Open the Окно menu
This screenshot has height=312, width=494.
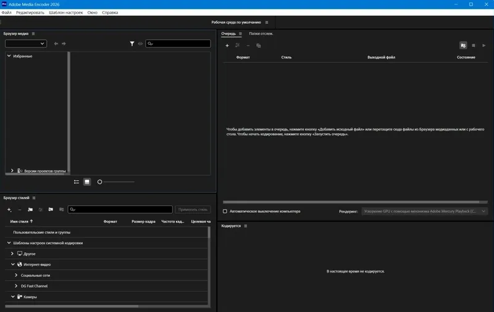(x=92, y=12)
